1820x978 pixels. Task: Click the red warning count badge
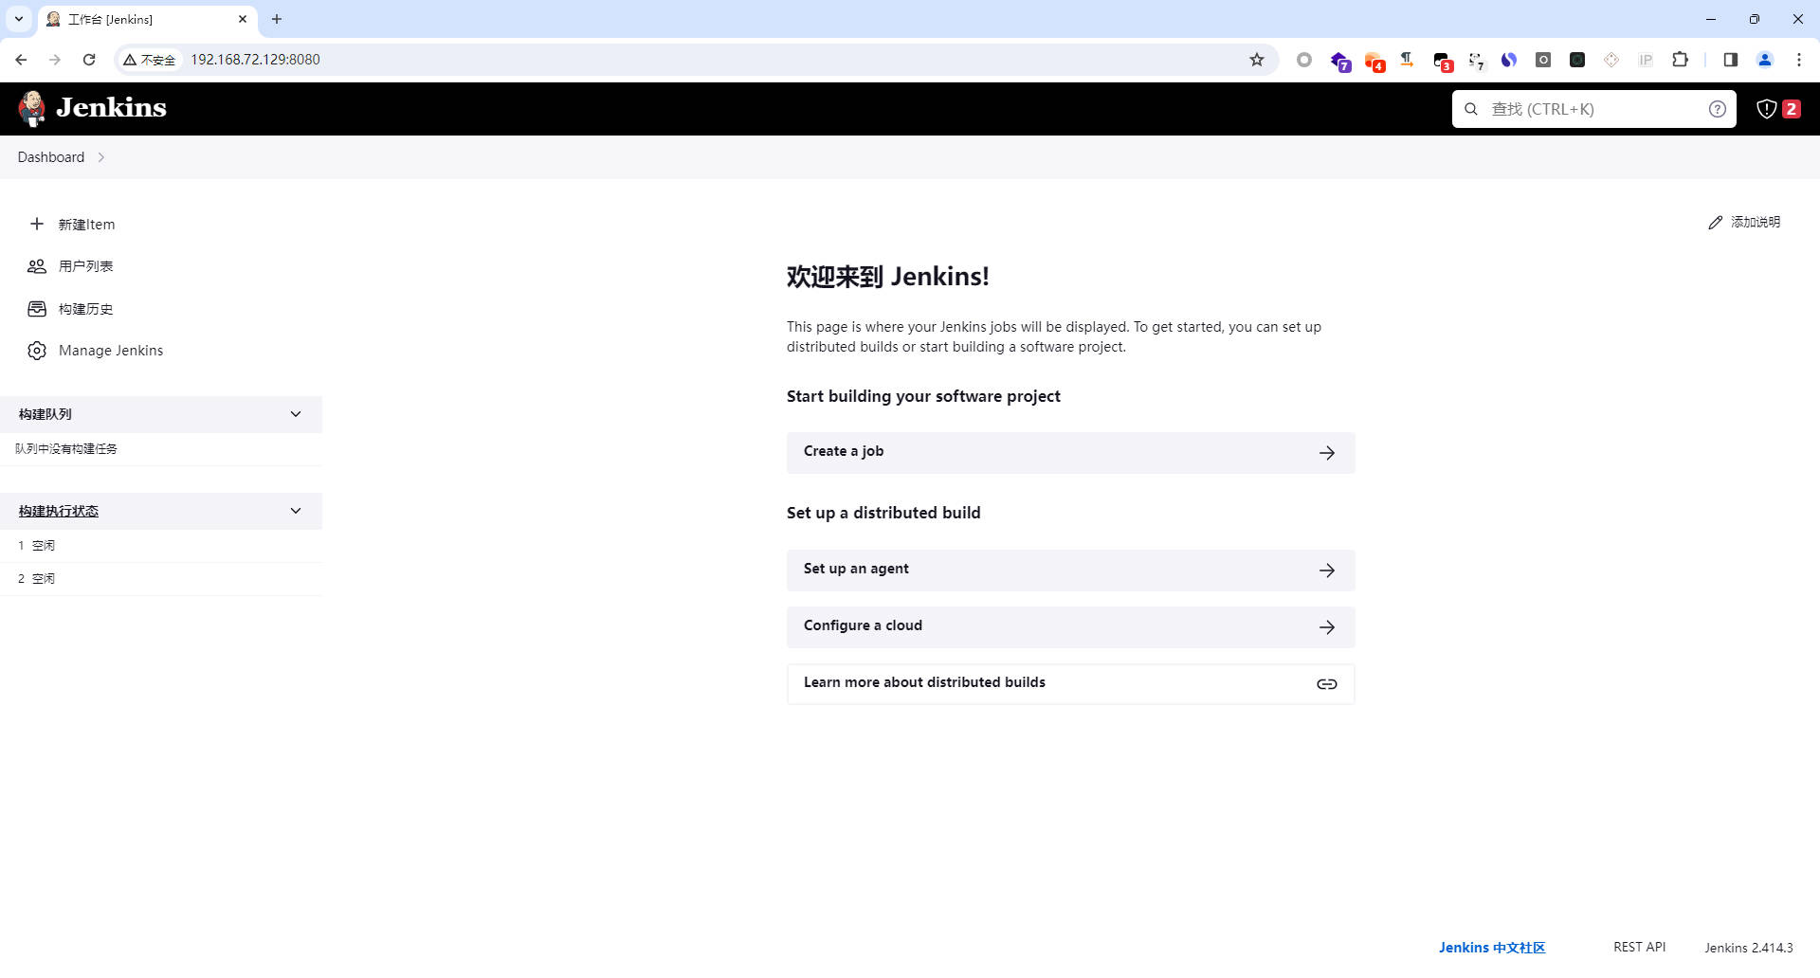tap(1791, 109)
